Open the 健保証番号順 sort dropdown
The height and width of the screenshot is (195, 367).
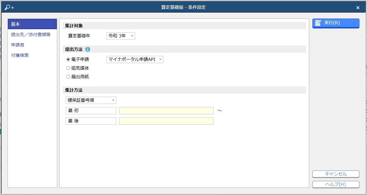(91, 100)
